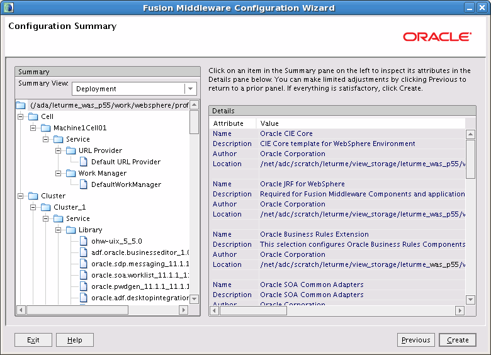This screenshot has width=491, height=355.
Task: Minimize the Configuration Wizard window
Action: click(470, 8)
